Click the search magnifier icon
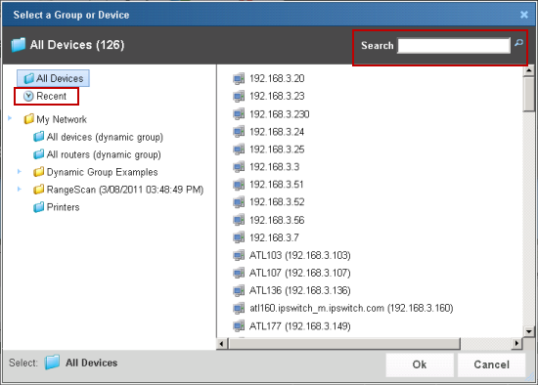Viewport: 538px width, 385px height. pos(518,43)
